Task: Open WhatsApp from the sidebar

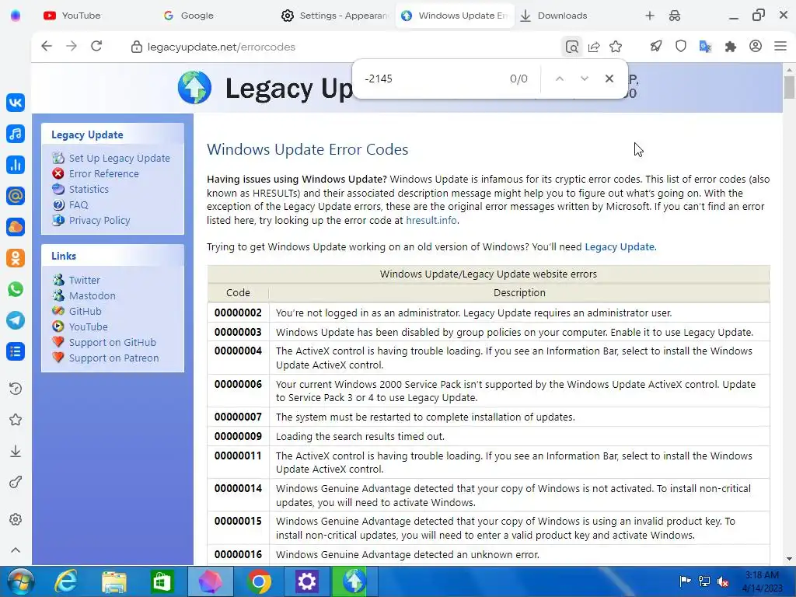Action: [x=16, y=289]
